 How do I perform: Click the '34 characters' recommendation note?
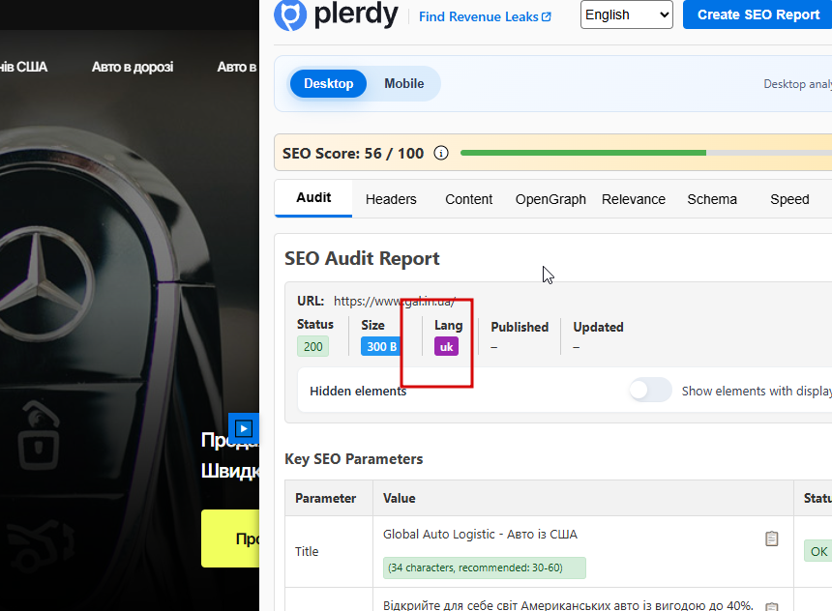pos(484,568)
